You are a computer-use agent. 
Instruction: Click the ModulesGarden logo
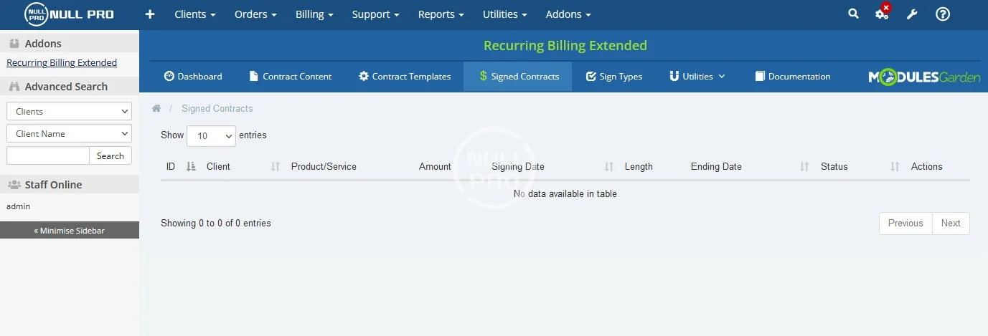[924, 77]
